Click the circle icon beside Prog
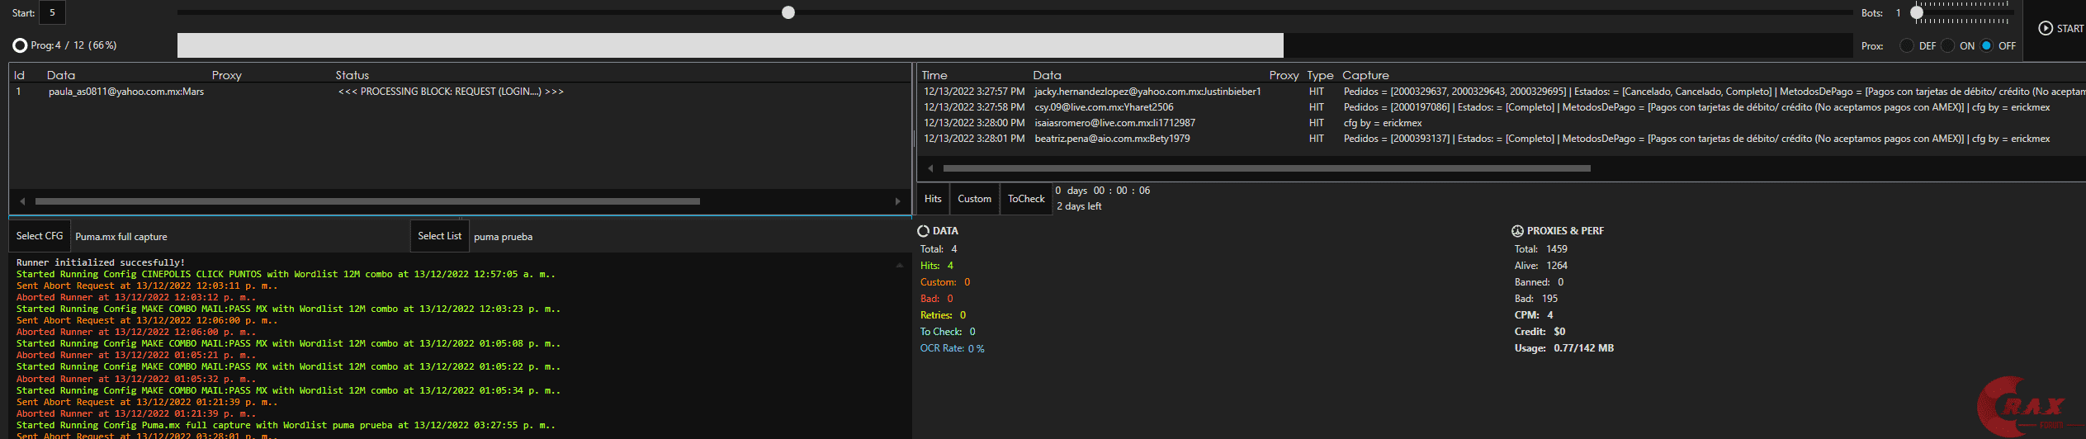This screenshot has height=439, width=2086. click(20, 45)
